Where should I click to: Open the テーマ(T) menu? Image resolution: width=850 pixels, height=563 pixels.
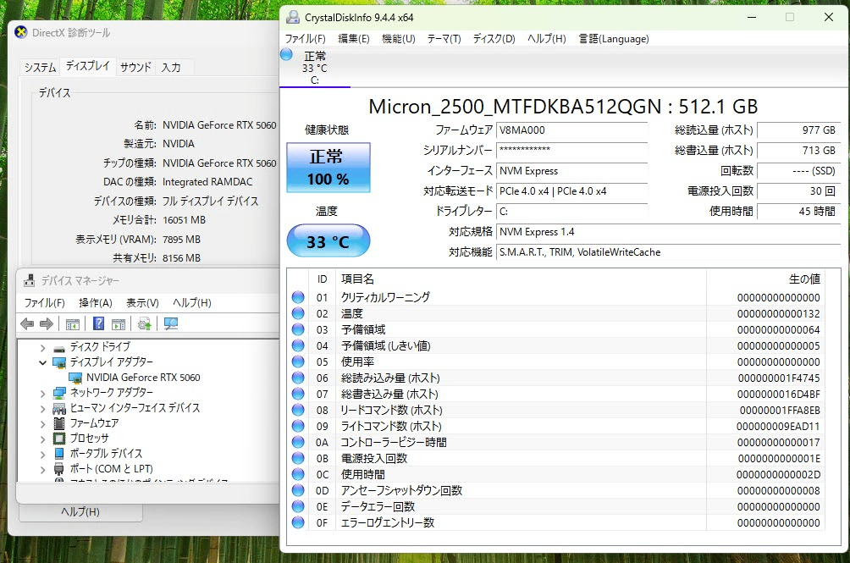click(x=444, y=38)
